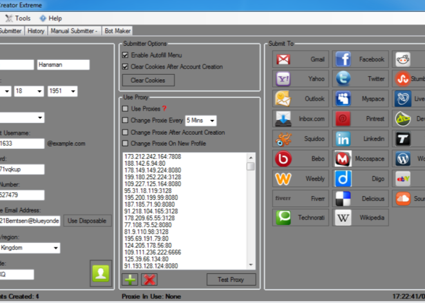Select the Linkedin icon
The image size is (425, 303).
[x=343, y=139]
